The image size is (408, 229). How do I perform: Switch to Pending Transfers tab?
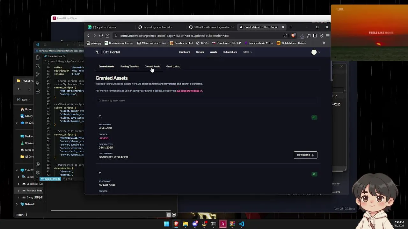[129, 66]
